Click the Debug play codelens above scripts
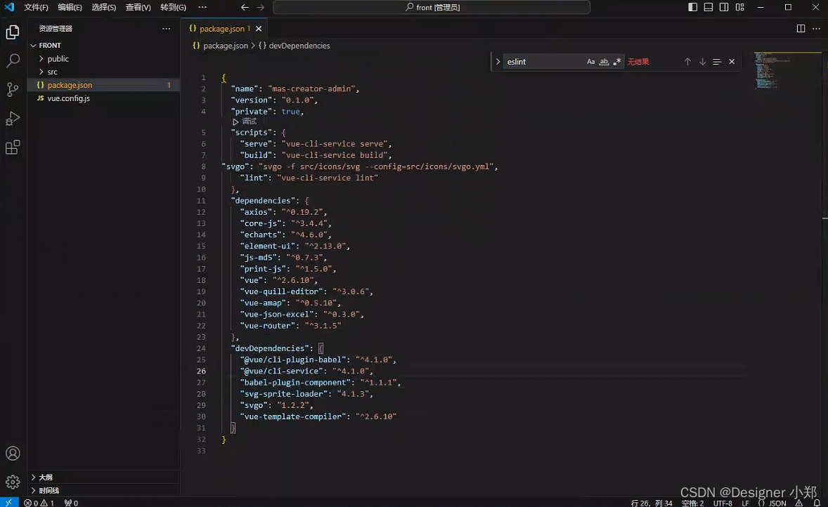This screenshot has height=507, width=828. pyautogui.click(x=245, y=122)
